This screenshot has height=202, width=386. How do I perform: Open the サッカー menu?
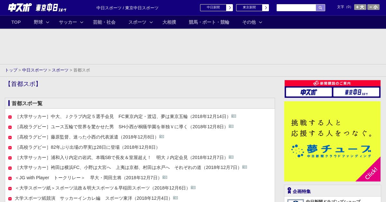[x=68, y=22]
